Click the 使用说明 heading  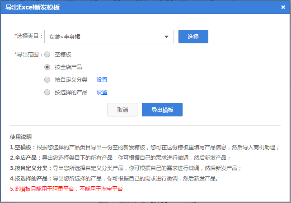pos(21,137)
